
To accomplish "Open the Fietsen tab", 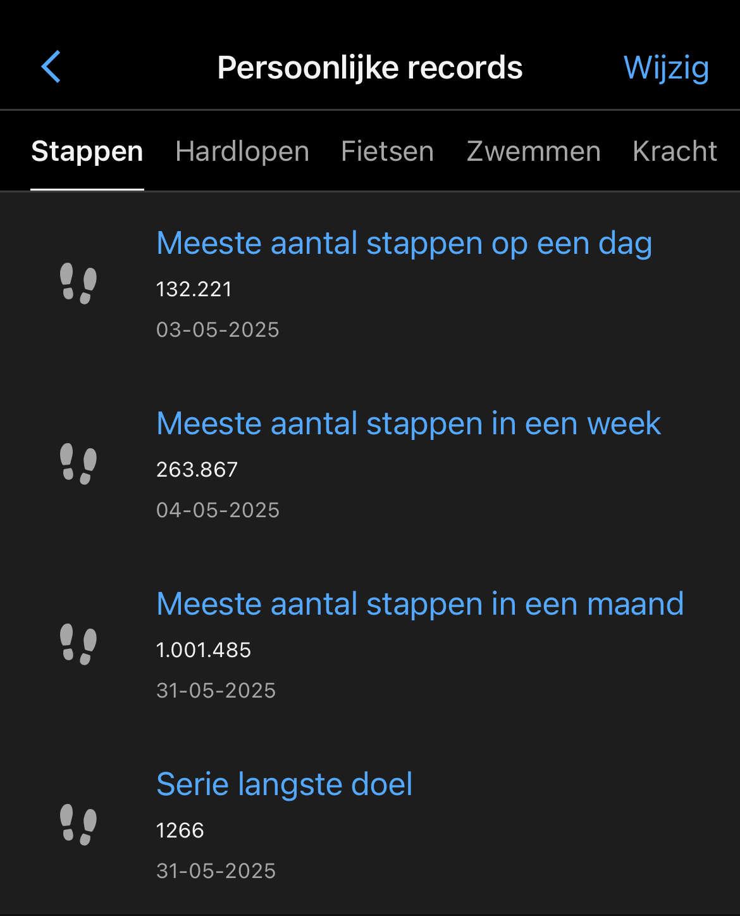I will [387, 152].
